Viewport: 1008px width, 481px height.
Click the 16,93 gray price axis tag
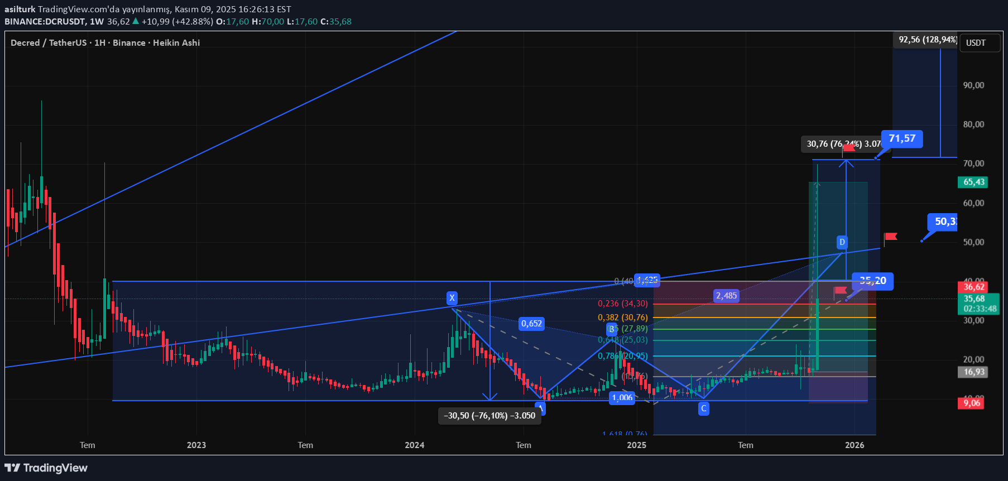pyautogui.click(x=973, y=372)
